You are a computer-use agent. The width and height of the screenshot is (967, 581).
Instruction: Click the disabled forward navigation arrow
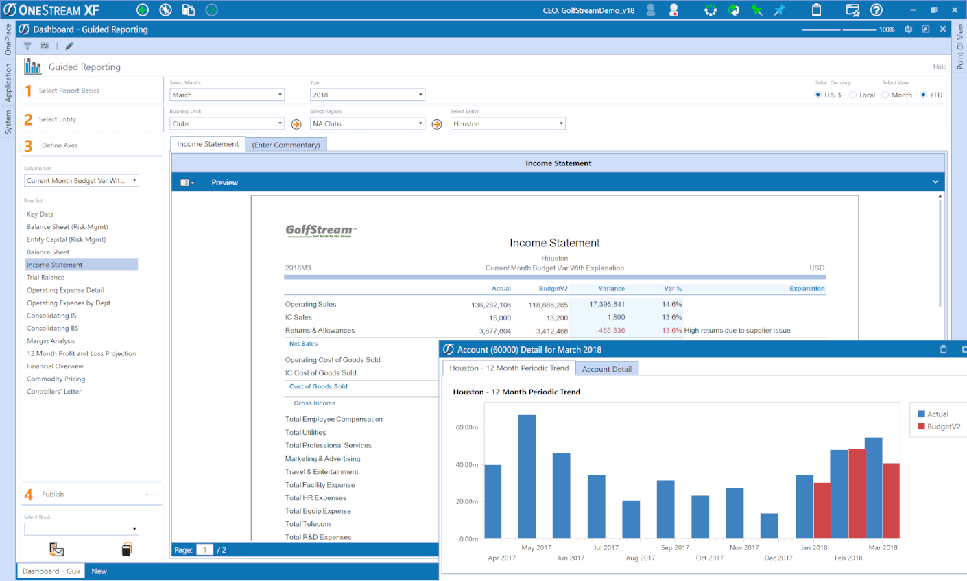[x=212, y=10]
